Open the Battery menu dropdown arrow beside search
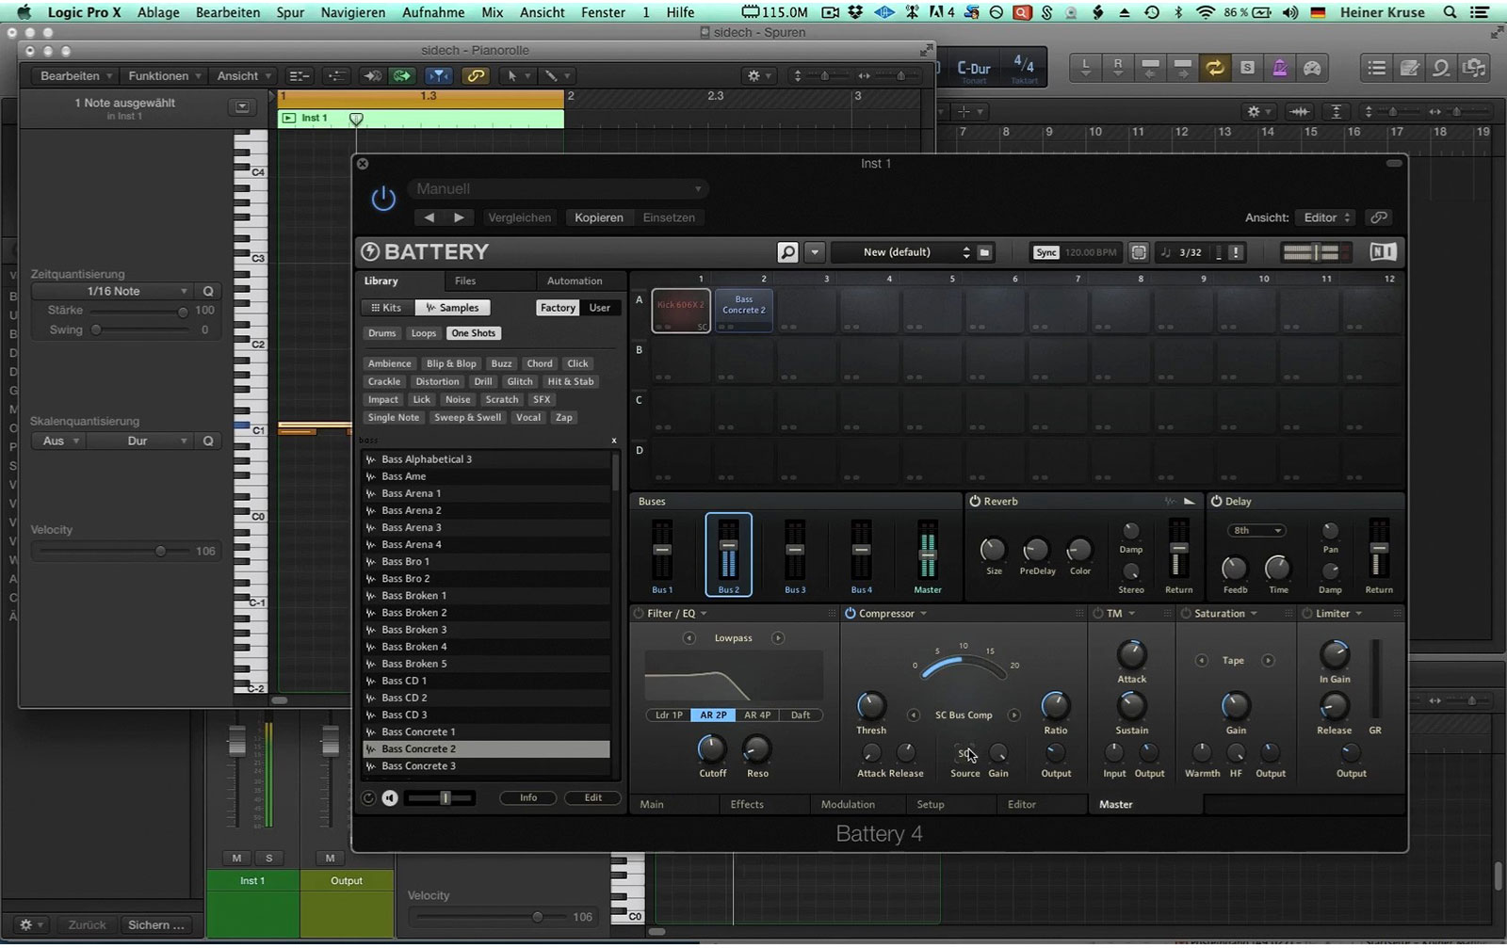Viewport: 1507px width, 948px height. tap(816, 252)
